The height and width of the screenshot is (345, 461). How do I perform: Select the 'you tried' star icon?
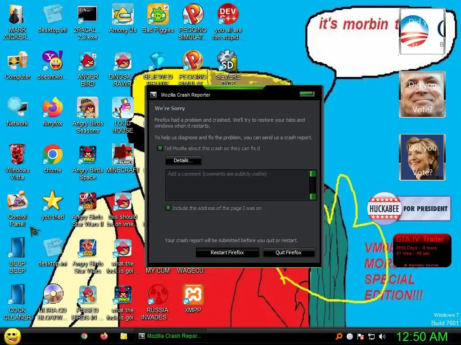coord(52,205)
